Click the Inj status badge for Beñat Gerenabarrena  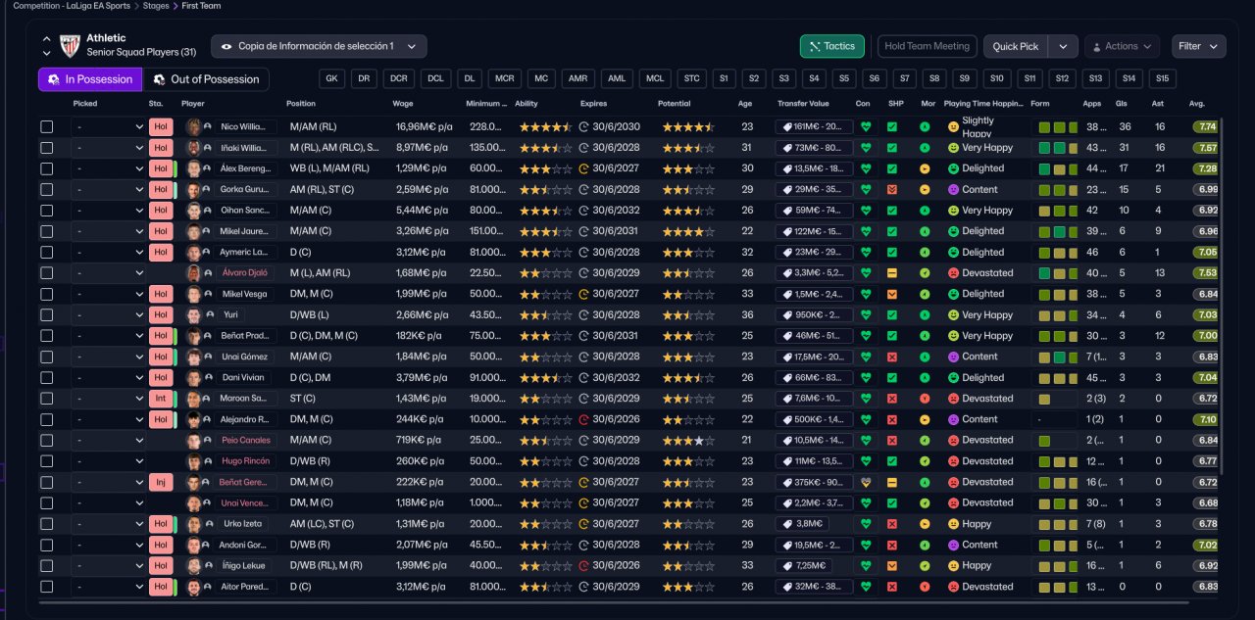(x=161, y=482)
